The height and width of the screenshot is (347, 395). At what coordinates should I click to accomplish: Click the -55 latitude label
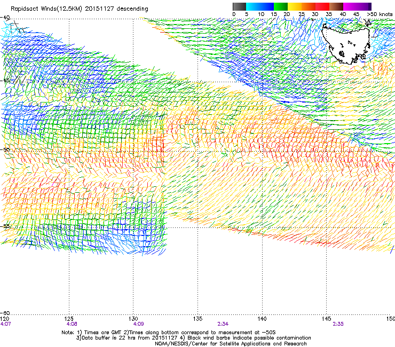tap(5, 226)
